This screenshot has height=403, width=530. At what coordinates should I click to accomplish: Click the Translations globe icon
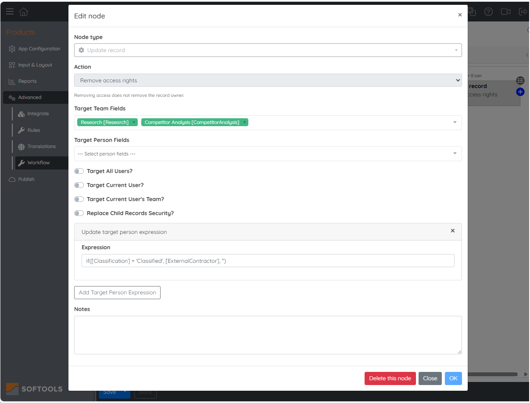pyautogui.click(x=21, y=147)
